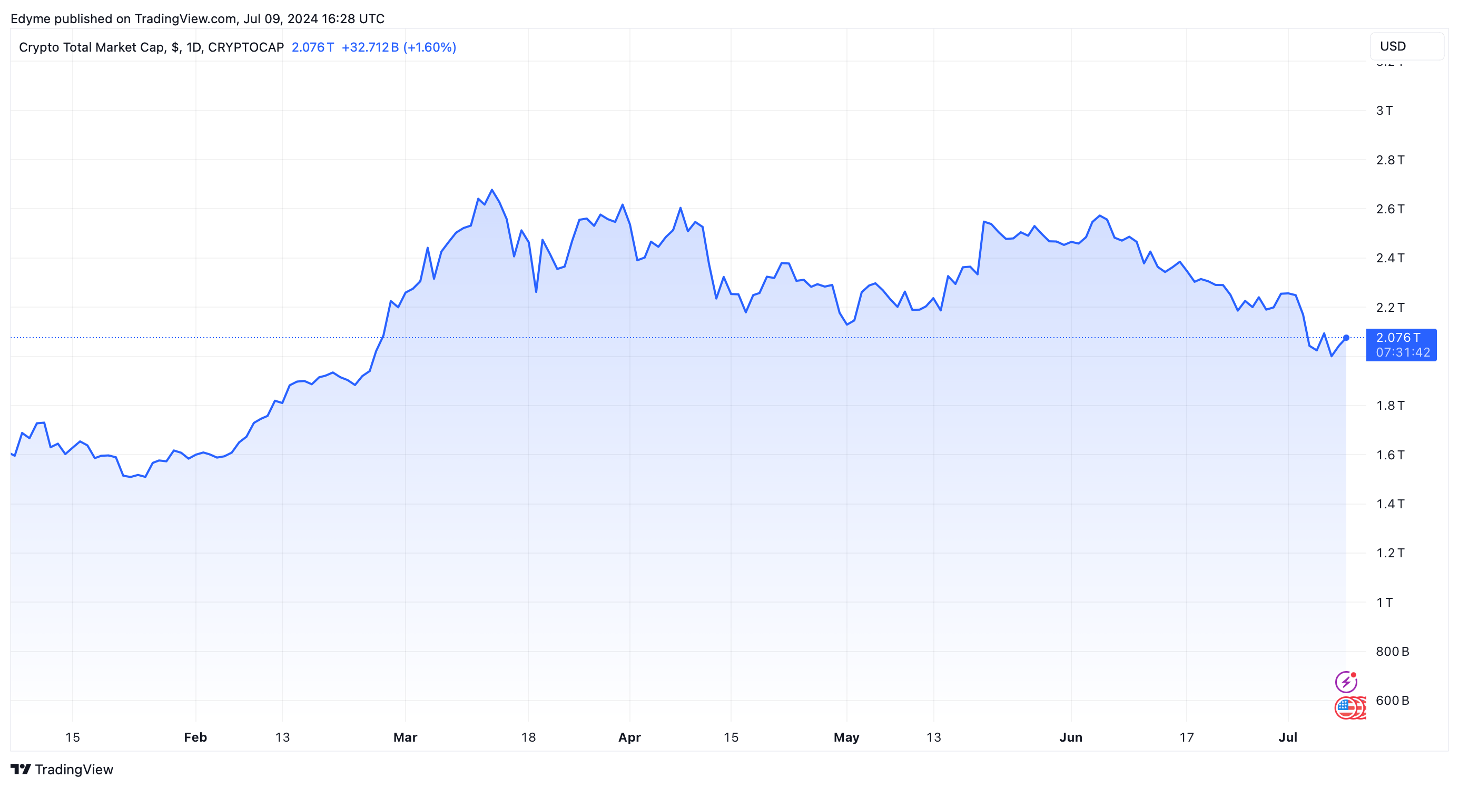Image resolution: width=1459 pixels, height=788 pixels.
Task: Click the purple lightning bolt news icon
Action: pyautogui.click(x=1346, y=682)
